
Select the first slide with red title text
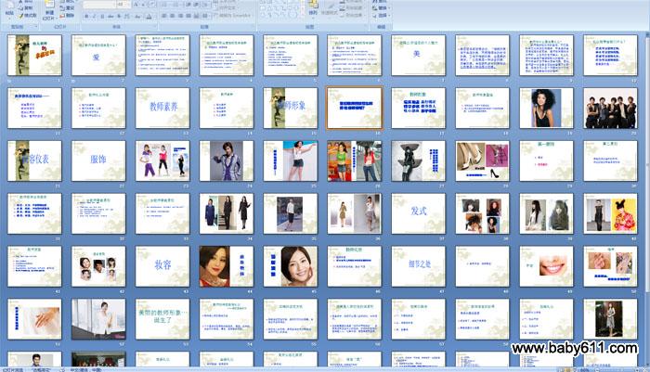(34, 55)
